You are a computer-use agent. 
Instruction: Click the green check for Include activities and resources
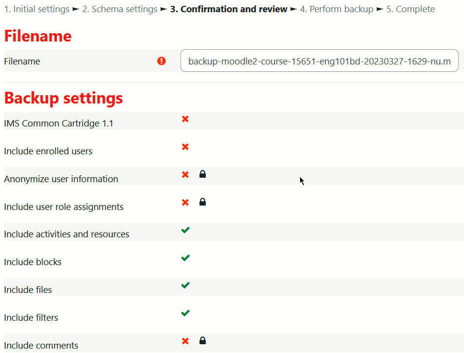[185, 230]
